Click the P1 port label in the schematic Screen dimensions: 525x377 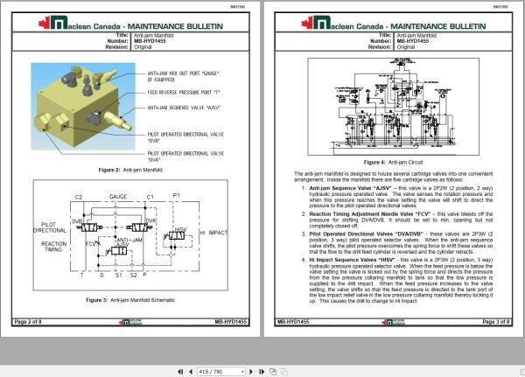177,195
